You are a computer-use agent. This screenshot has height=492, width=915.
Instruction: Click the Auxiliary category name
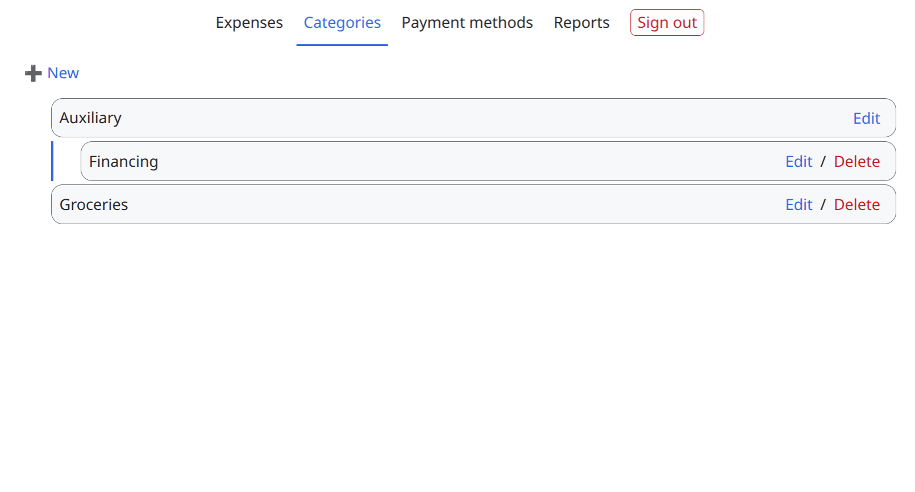pos(90,118)
